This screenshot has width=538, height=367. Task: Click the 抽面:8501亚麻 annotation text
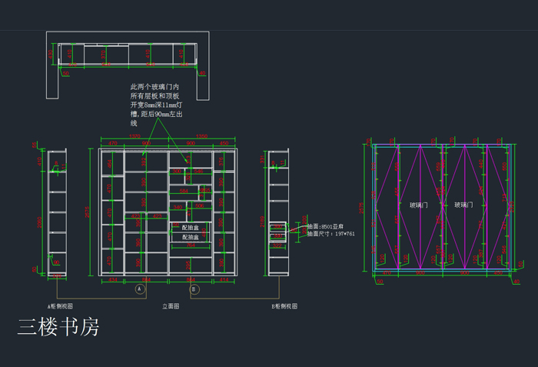[324, 226]
